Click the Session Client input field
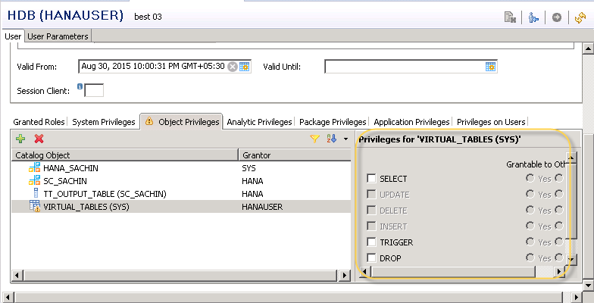594x303 pixels. pos(94,91)
